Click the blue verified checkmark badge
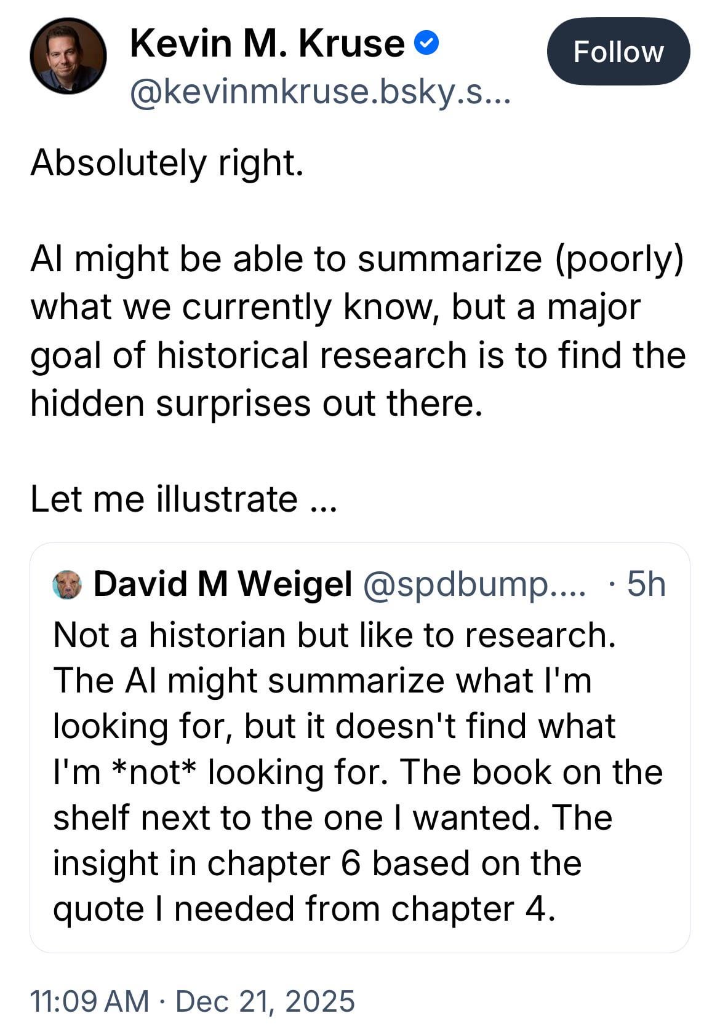The width and height of the screenshot is (720, 1032). (x=426, y=44)
